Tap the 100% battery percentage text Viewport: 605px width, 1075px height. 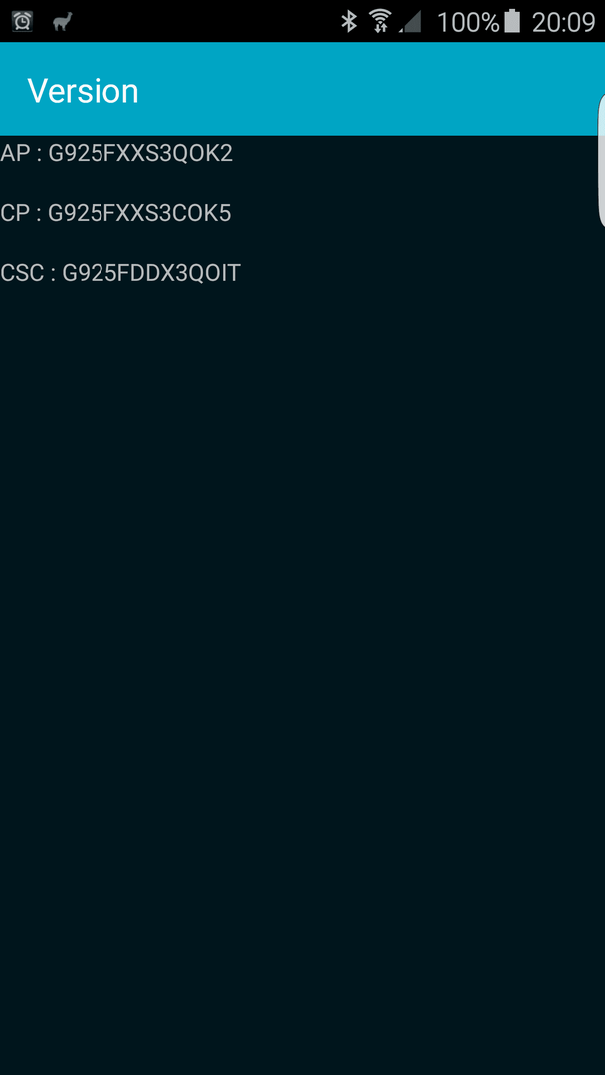click(x=468, y=22)
